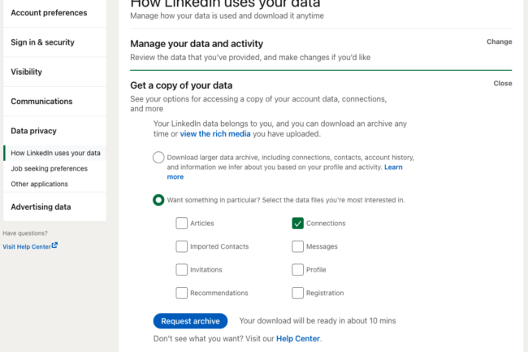Check the Profile checkbox

[x=297, y=270]
